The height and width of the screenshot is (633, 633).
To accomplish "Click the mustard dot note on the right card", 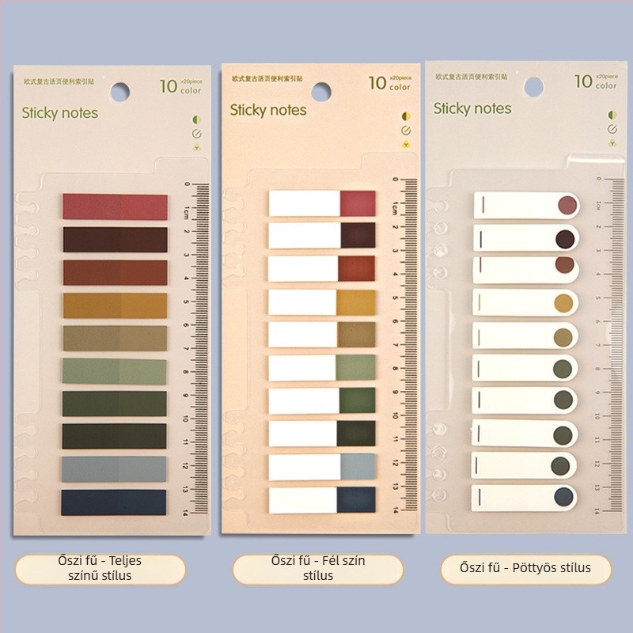I will pyautogui.click(x=526, y=301).
